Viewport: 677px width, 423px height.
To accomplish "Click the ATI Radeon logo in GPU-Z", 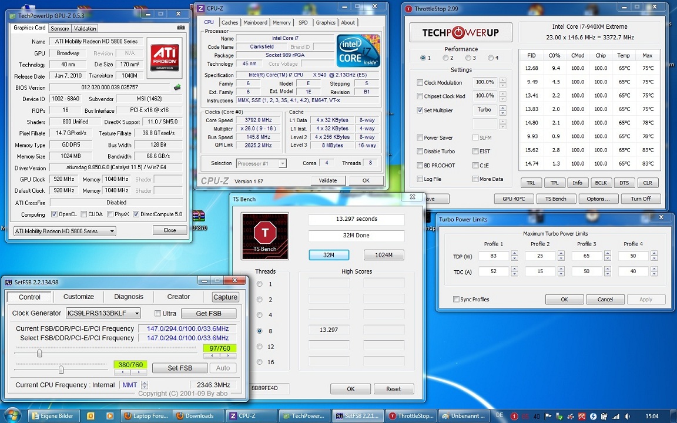I will pos(165,58).
